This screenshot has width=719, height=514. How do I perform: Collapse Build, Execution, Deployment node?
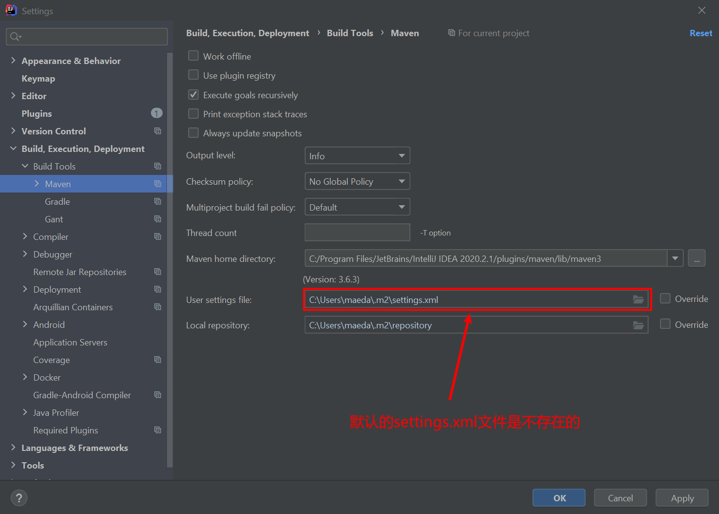13,148
